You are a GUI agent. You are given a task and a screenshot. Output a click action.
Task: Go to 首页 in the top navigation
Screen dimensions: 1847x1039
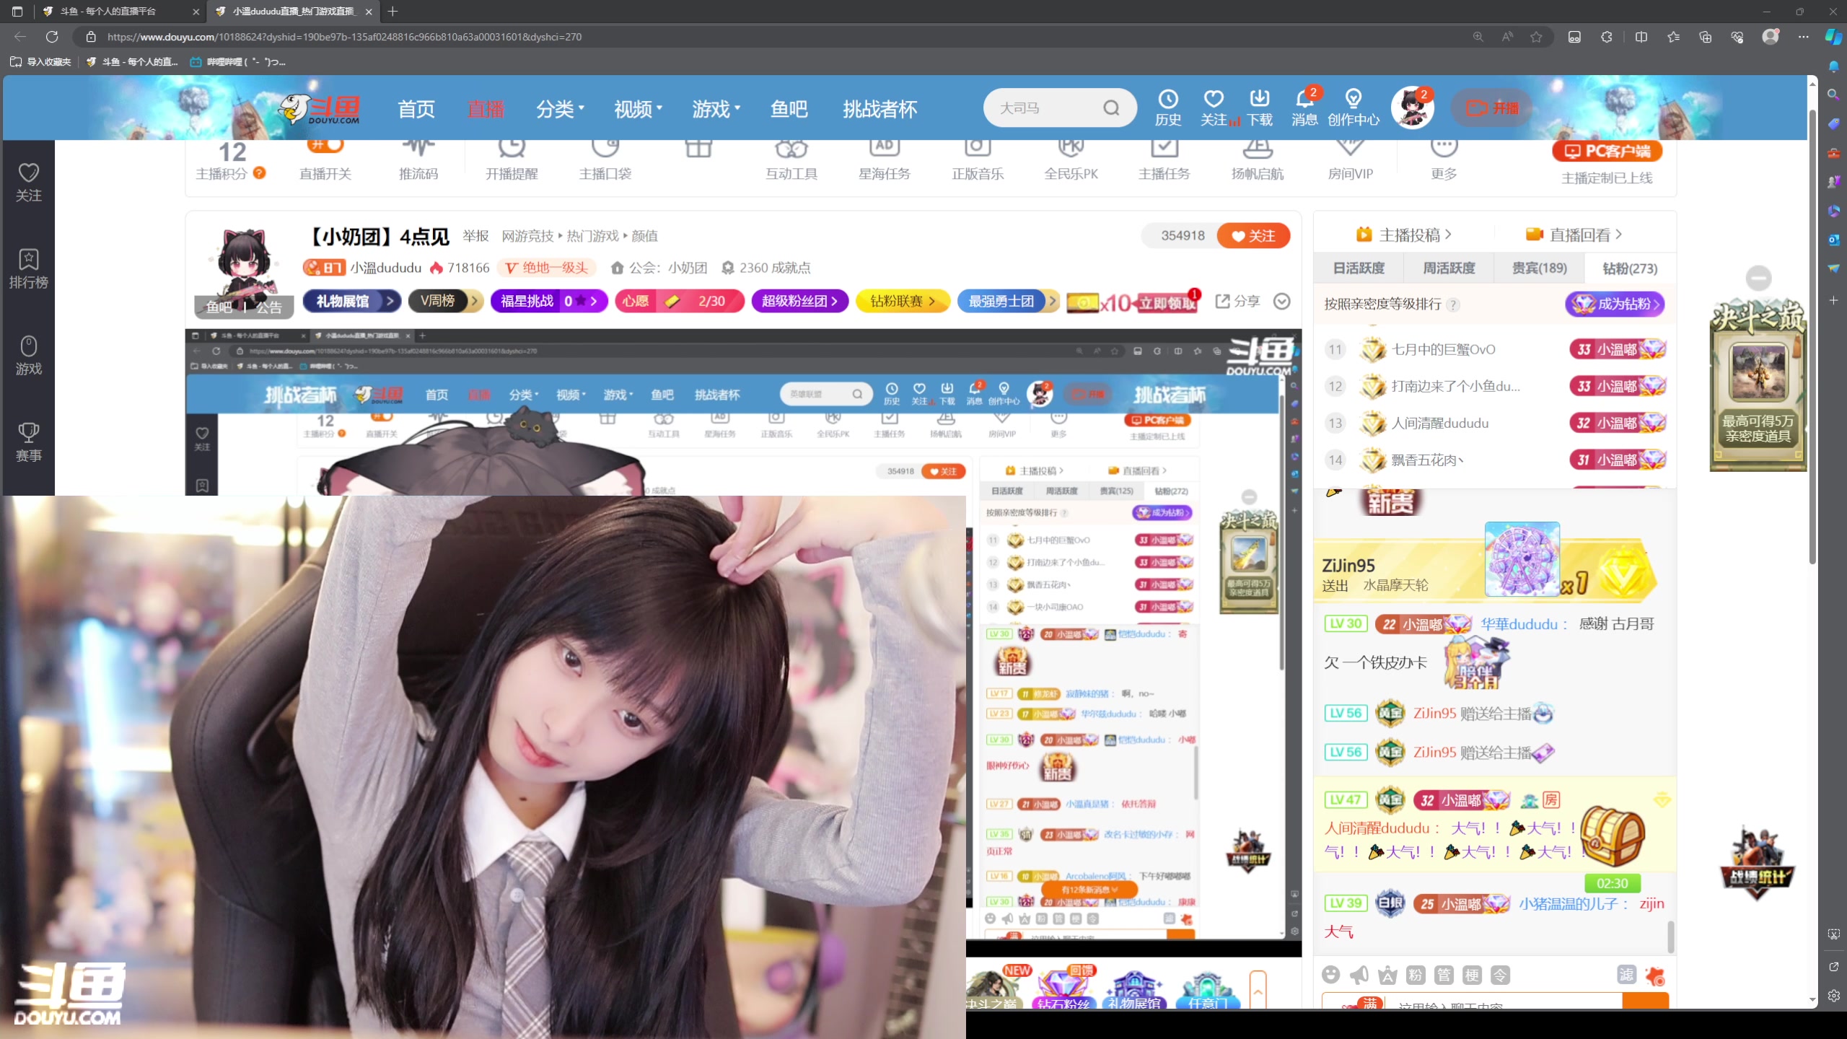click(416, 109)
